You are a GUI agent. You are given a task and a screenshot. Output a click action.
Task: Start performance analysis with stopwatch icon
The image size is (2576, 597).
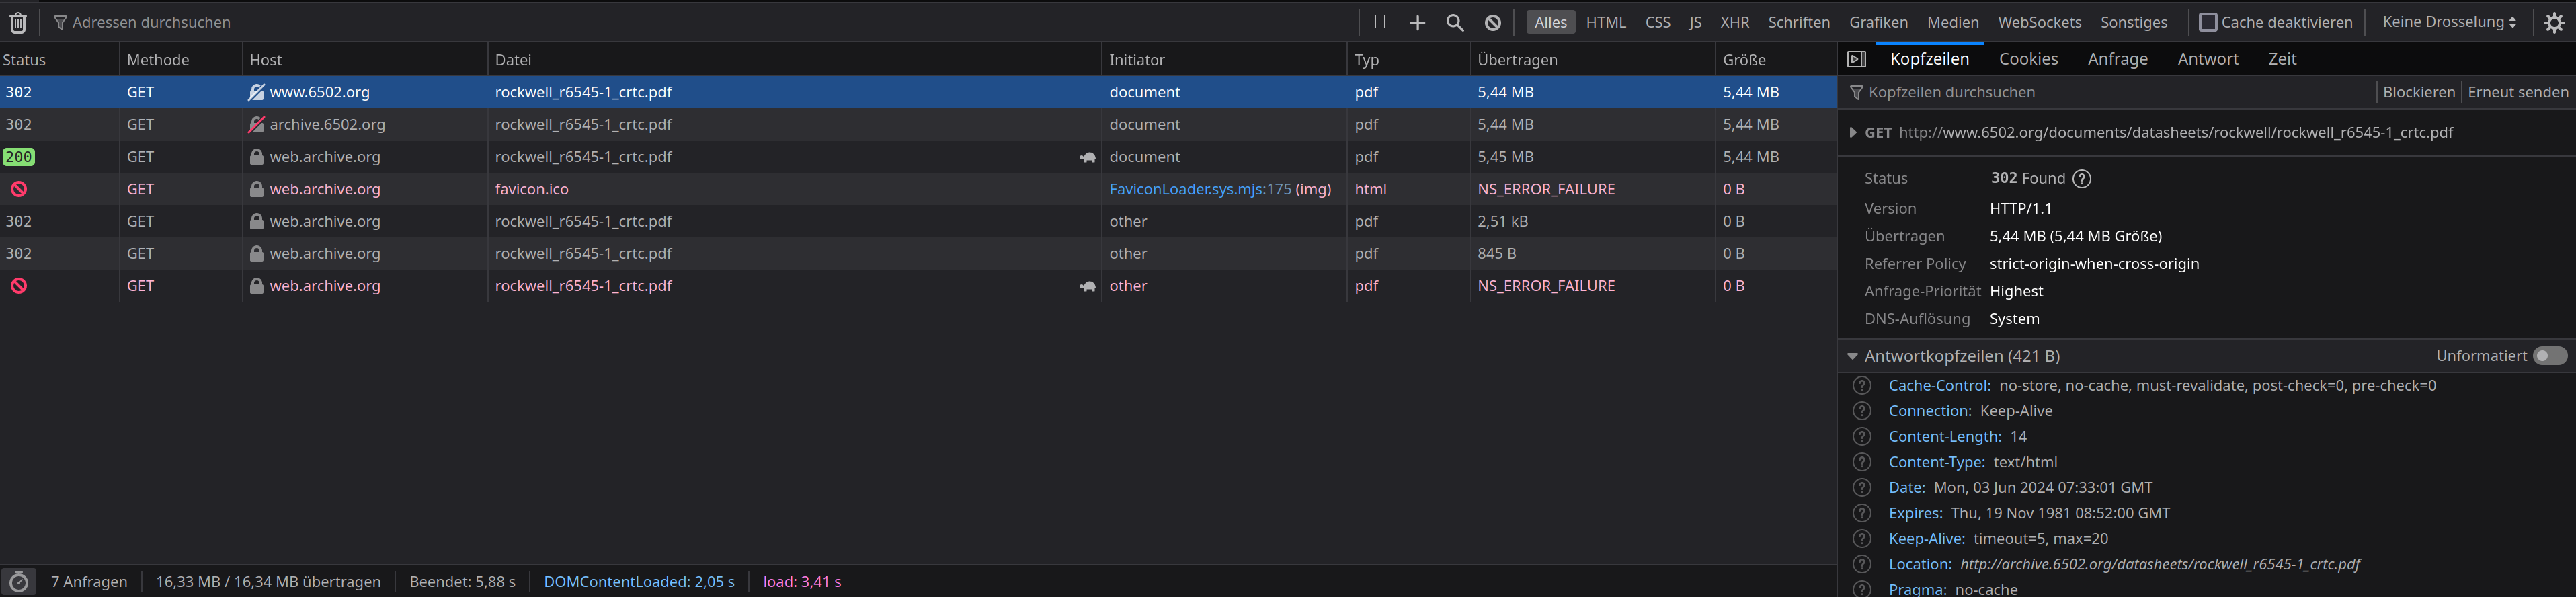click(19, 581)
